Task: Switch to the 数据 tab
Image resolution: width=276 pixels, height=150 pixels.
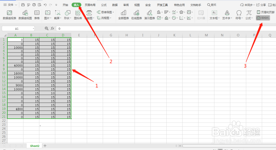Action: 115,5
